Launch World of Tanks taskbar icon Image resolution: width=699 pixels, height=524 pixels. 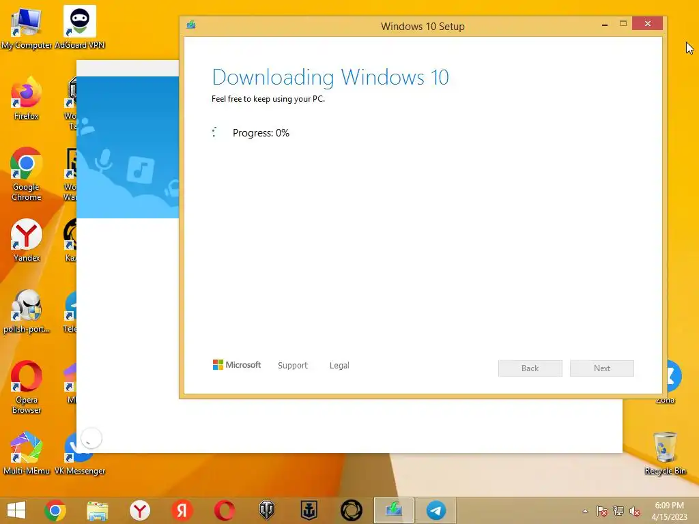[267, 510]
